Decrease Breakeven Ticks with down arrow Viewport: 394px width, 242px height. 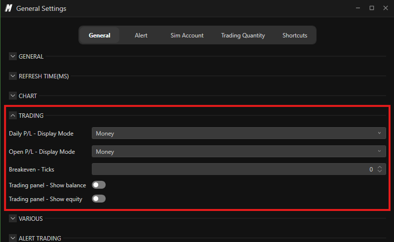(380, 172)
